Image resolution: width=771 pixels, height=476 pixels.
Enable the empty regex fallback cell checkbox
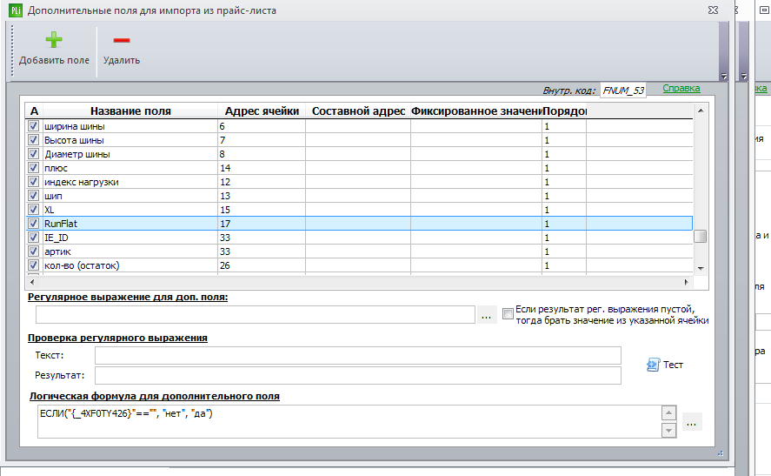(x=508, y=313)
